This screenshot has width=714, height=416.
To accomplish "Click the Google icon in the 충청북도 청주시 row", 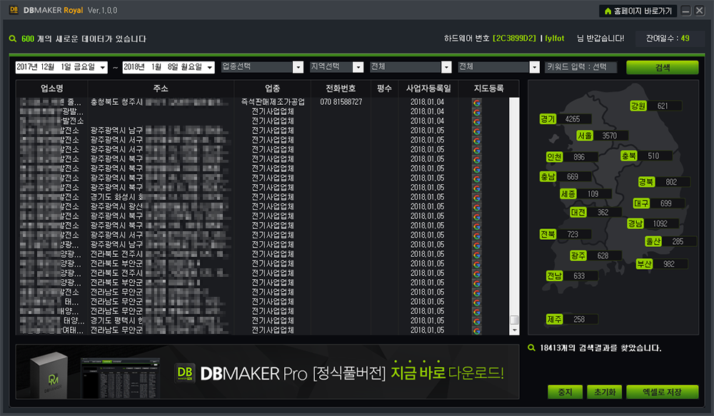I will click(477, 103).
